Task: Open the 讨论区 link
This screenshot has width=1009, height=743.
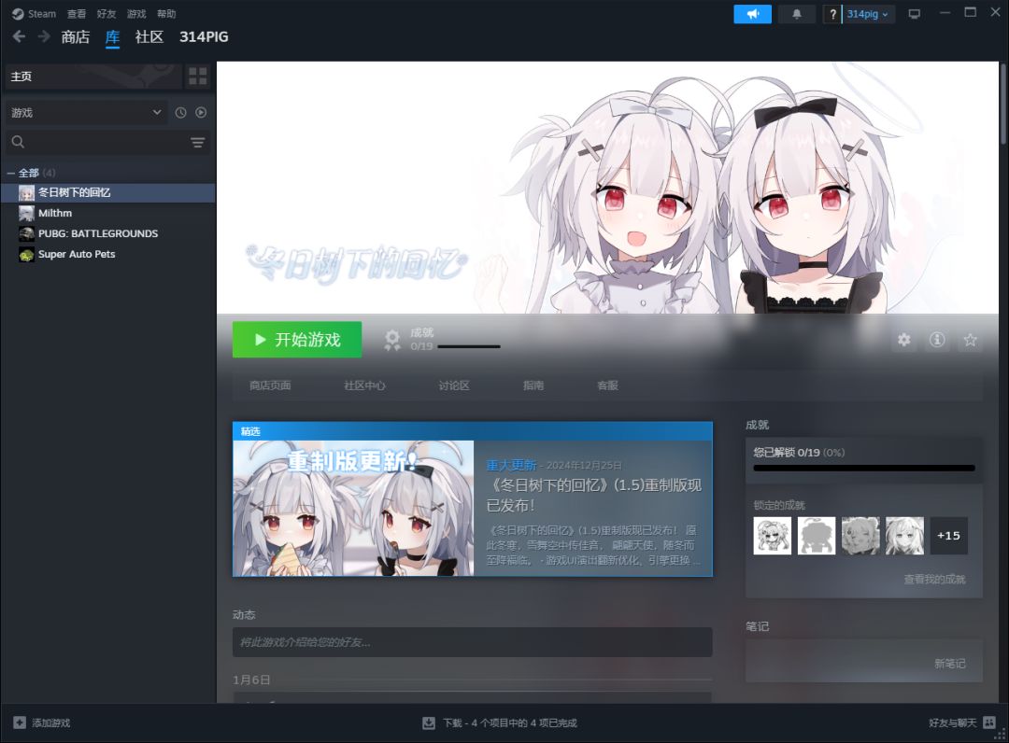Action: point(454,385)
